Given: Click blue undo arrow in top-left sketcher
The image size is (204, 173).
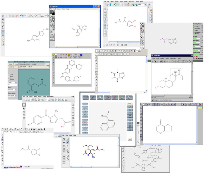Looking at the screenshot, I should pyautogui.click(x=21, y=16).
